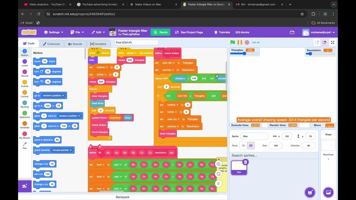
Task: Open the Edit dropdown menu
Action: pos(98,32)
